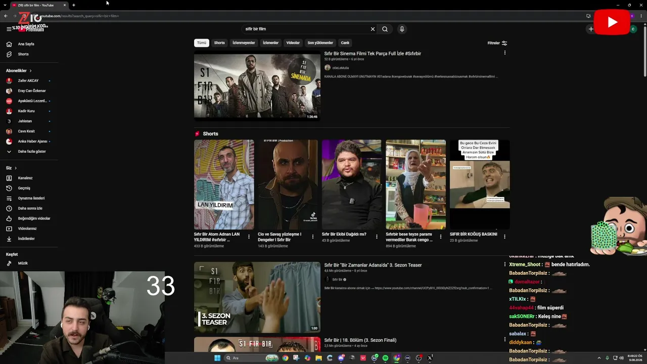
Task: Select the İzlenenler filter chip
Action: [270, 43]
